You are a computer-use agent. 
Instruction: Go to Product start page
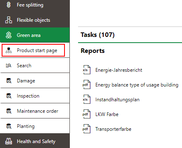[35, 50]
